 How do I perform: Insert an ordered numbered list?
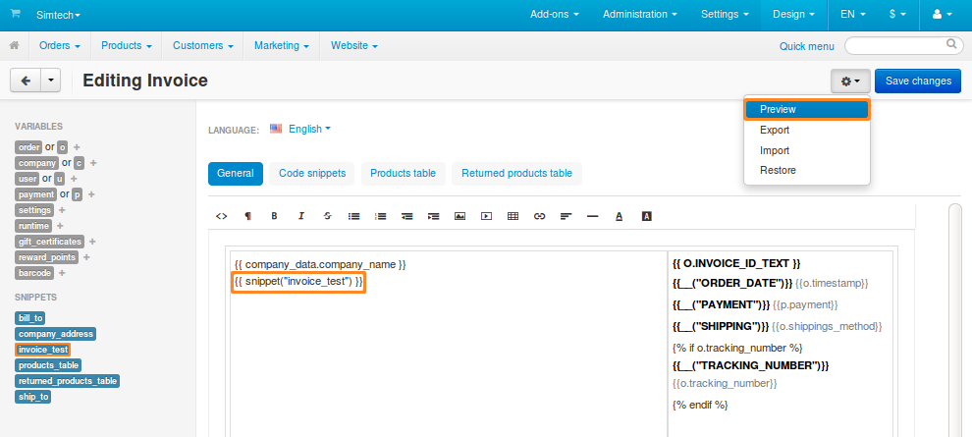(381, 216)
